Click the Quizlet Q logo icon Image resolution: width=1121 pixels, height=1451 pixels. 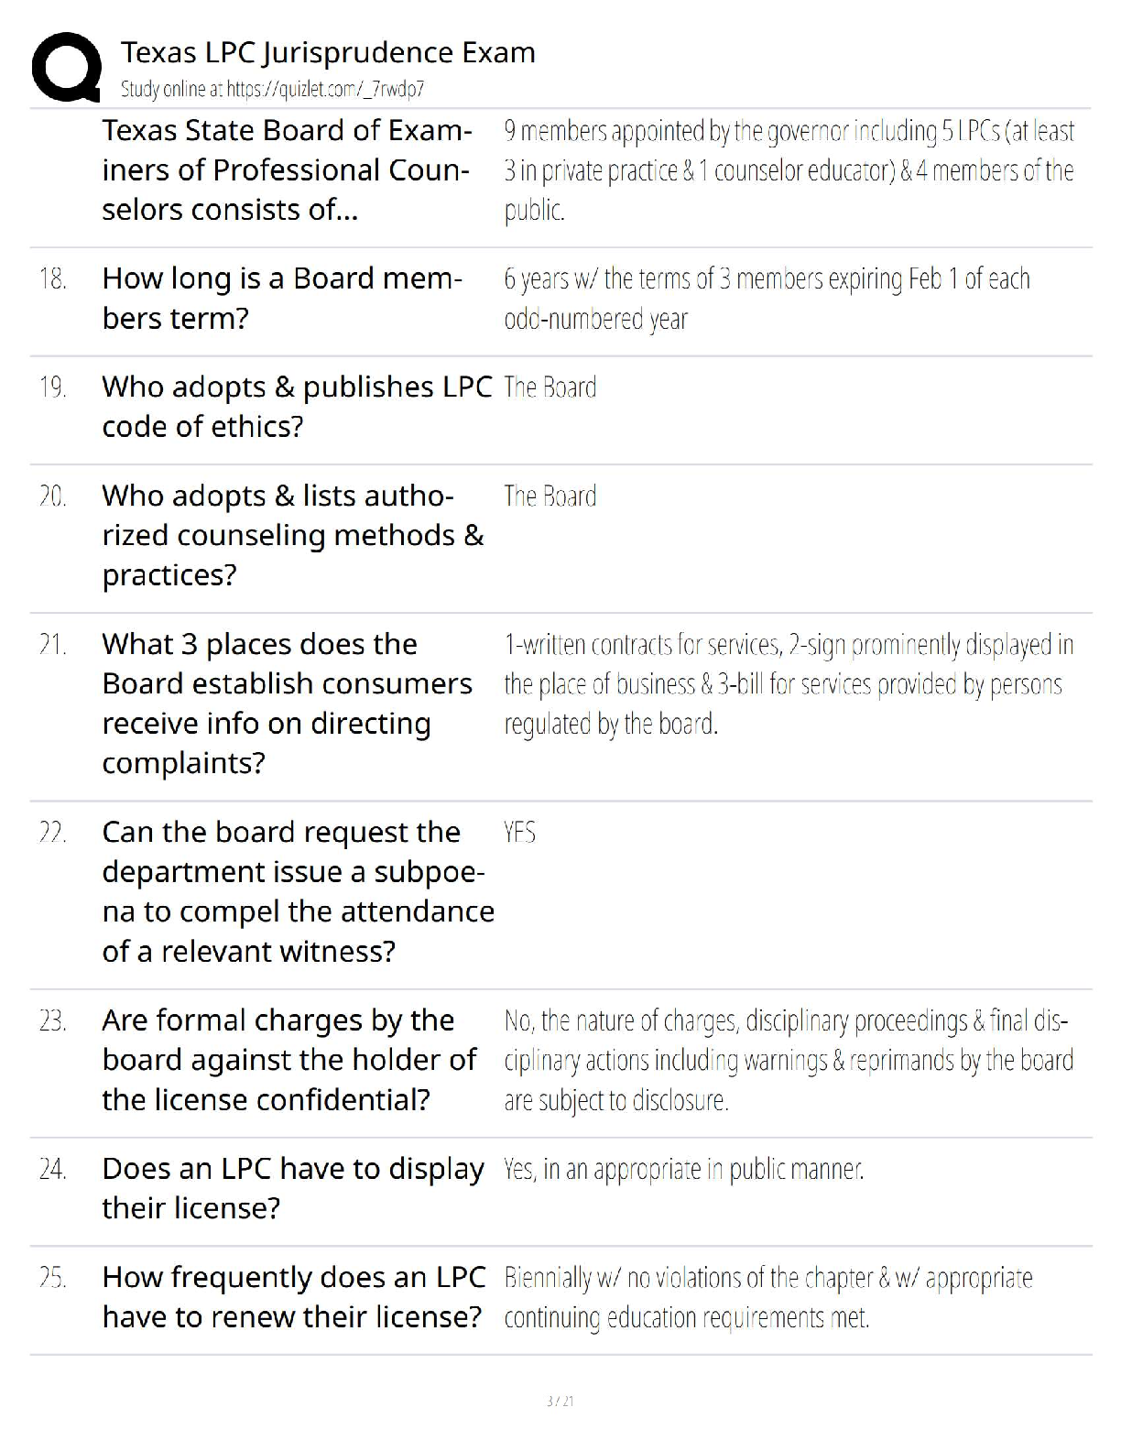(x=66, y=66)
